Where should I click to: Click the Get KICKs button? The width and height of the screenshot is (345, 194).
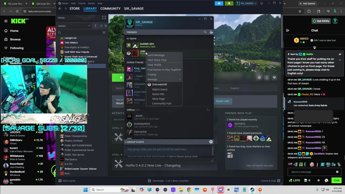pos(321,21)
